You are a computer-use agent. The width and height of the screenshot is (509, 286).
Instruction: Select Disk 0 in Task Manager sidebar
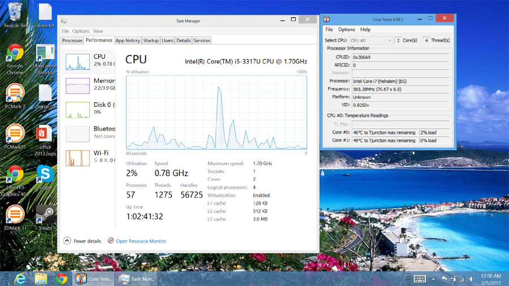click(89, 110)
